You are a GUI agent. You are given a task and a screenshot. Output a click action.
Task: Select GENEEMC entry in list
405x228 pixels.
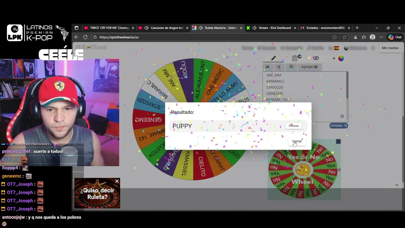tap(275, 93)
